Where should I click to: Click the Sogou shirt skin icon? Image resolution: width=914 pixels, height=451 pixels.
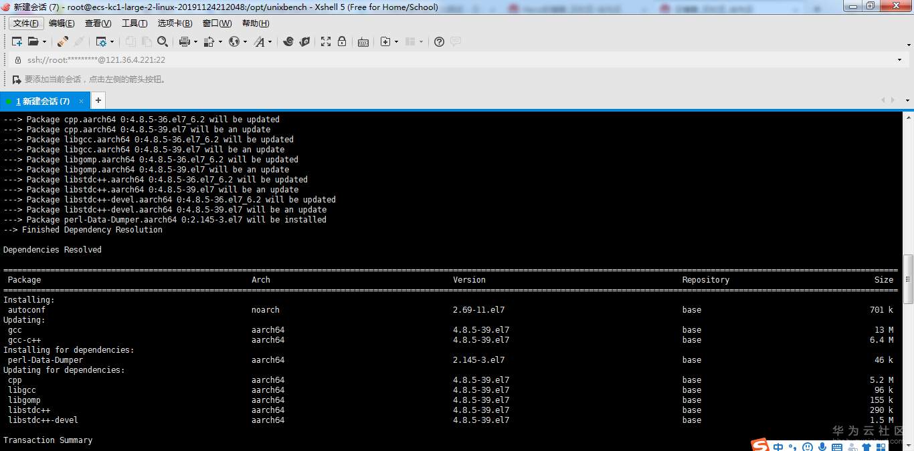pyautogui.click(x=867, y=447)
